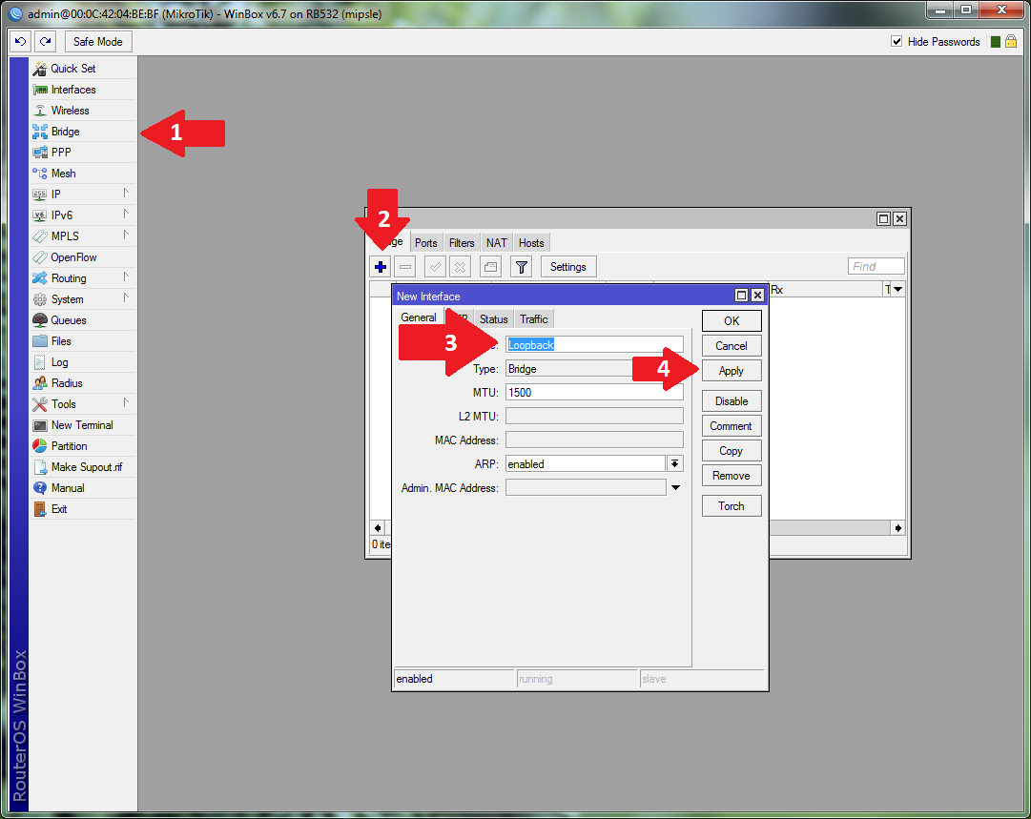
Task: Toggle the Hide Passwords checkbox
Action: coord(897,41)
